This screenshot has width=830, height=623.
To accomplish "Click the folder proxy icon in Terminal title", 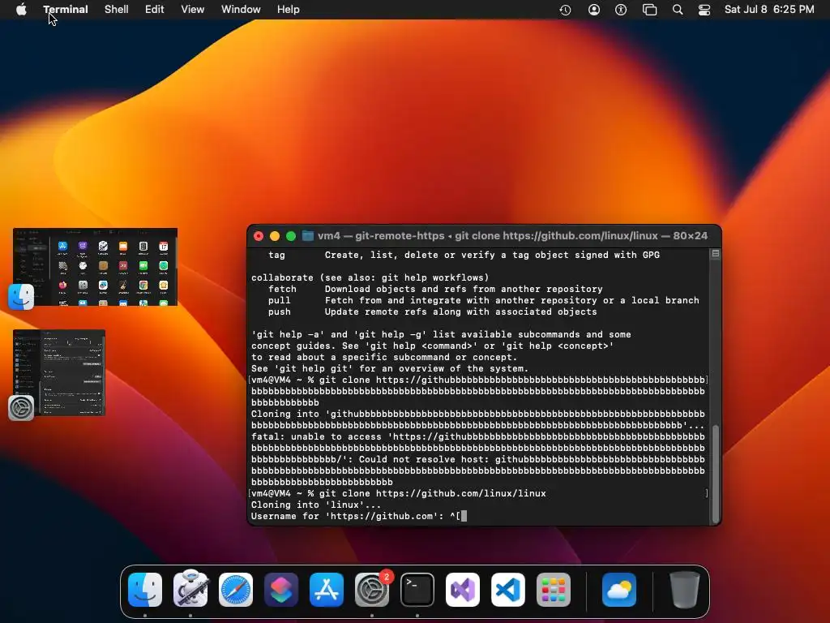I will (307, 236).
